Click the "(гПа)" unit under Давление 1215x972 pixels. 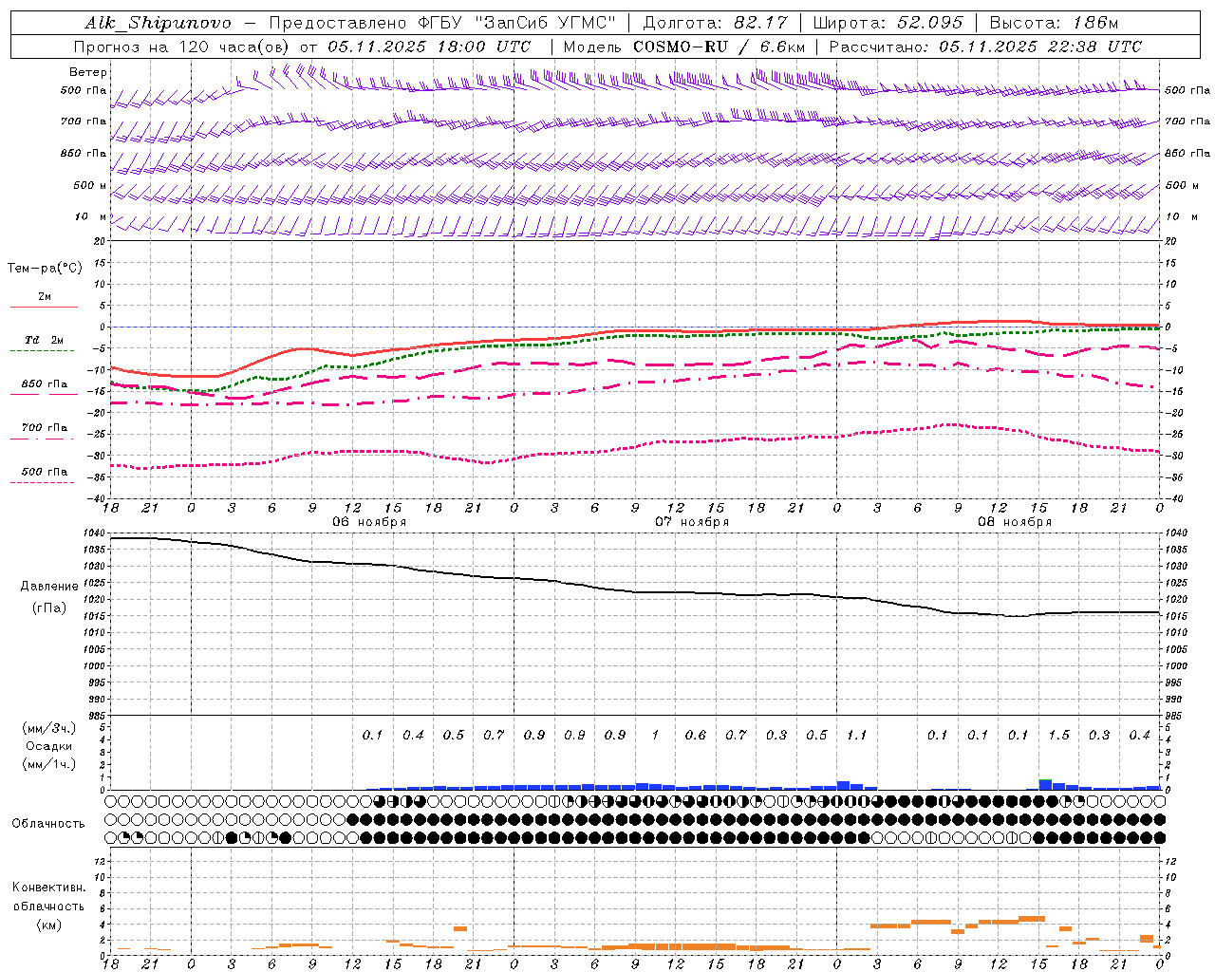[x=49, y=608]
